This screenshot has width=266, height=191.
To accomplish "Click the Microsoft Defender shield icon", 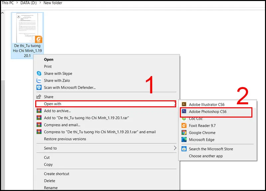I will 39,87.
